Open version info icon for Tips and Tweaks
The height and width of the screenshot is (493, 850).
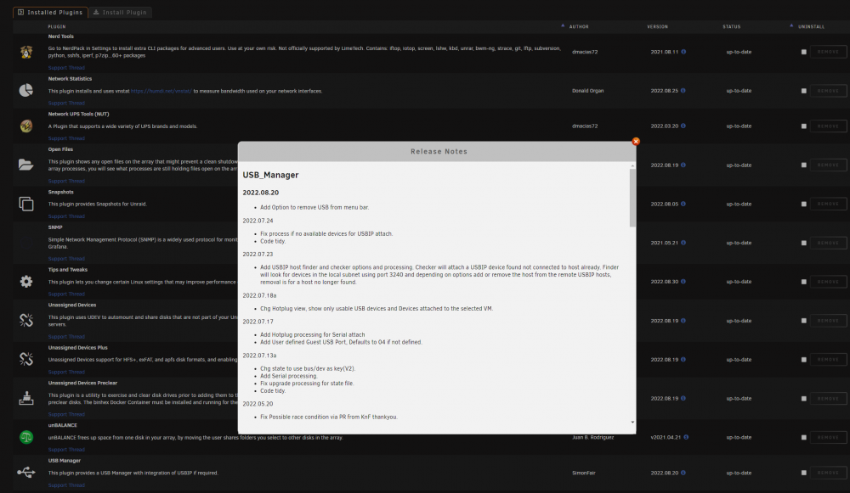click(683, 282)
